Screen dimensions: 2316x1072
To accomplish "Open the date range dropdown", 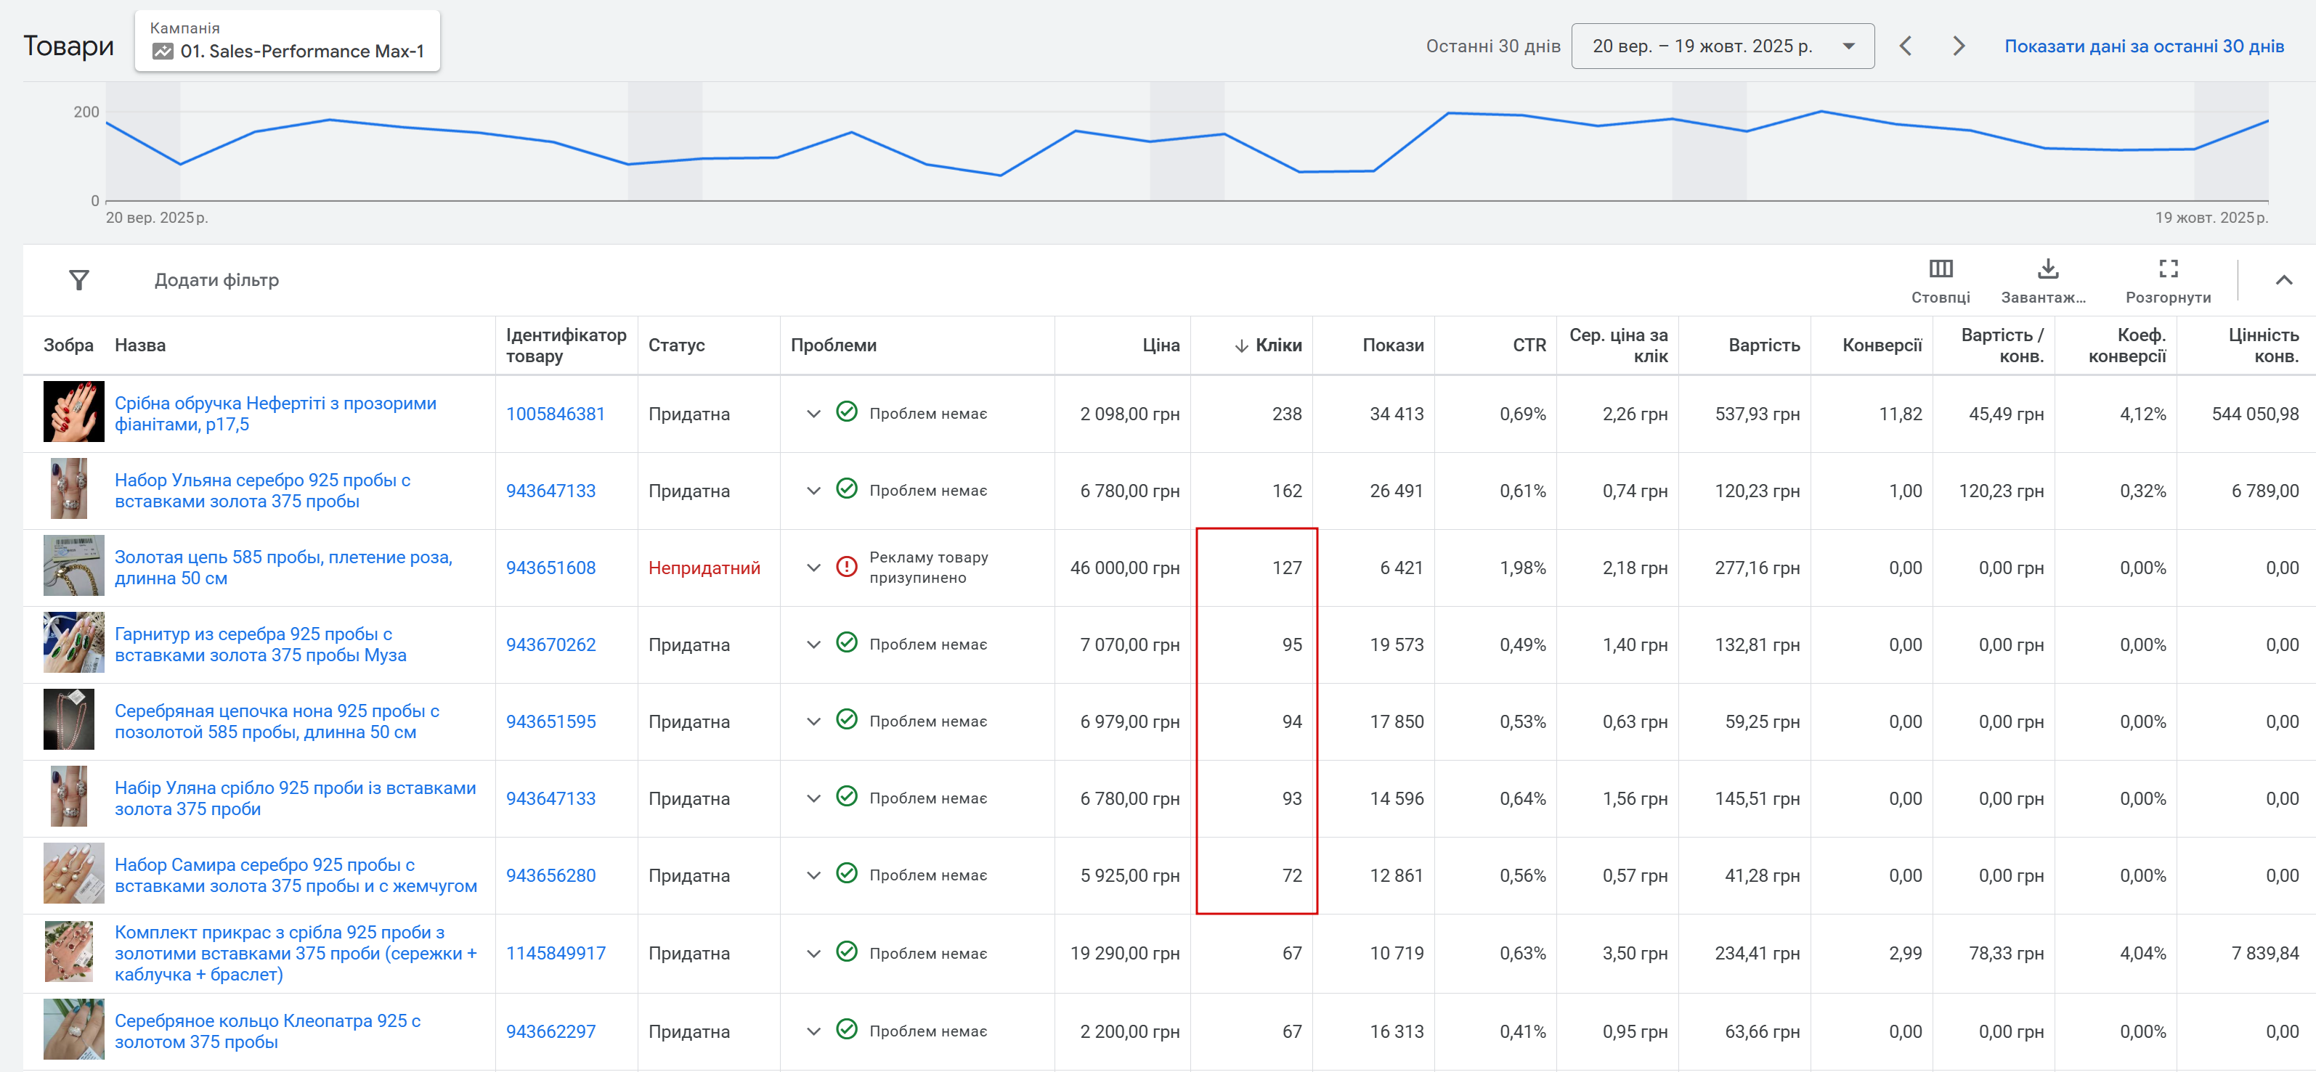I will (x=1722, y=46).
